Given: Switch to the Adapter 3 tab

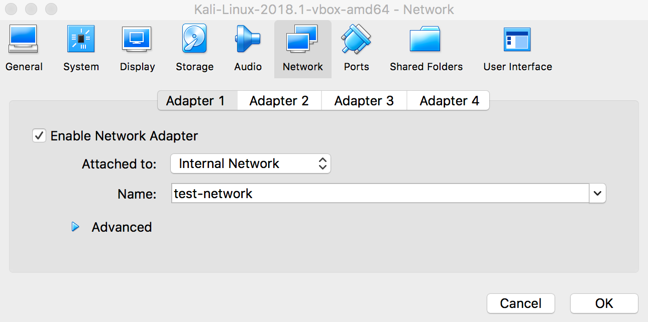Looking at the screenshot, I should click(364, 101).
